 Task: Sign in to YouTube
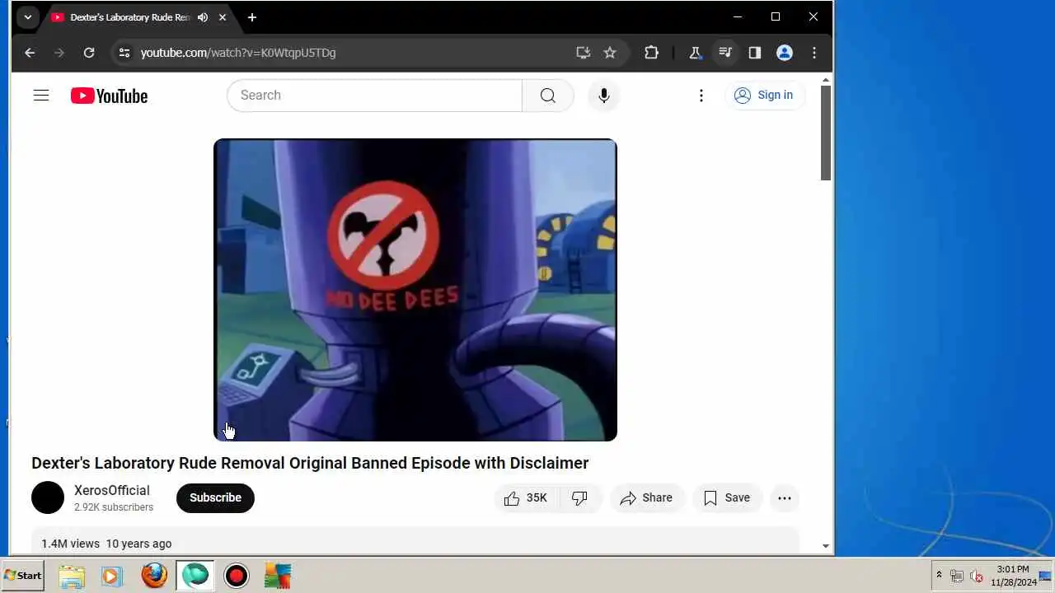764,96
